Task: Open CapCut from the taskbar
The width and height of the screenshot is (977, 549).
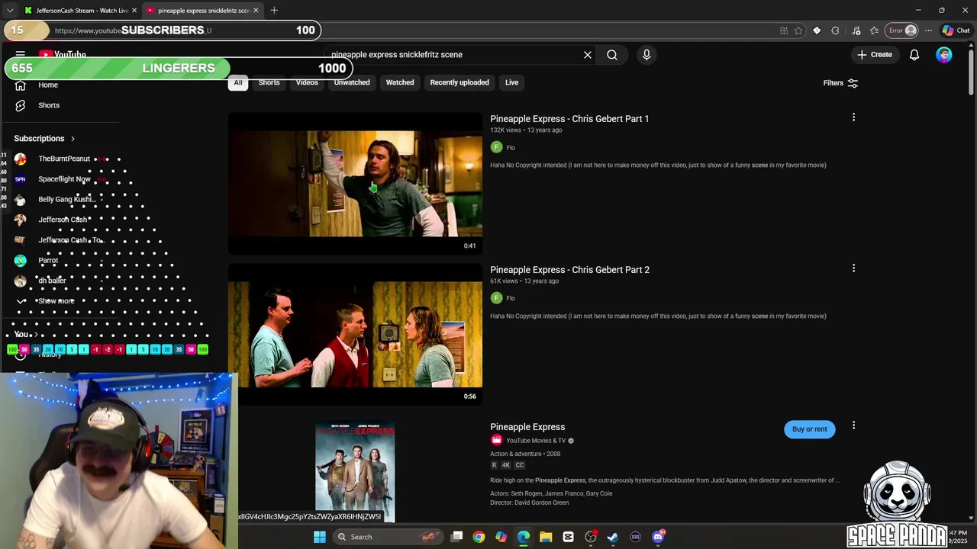Action: pyautogui.click(x=568, y=537)
